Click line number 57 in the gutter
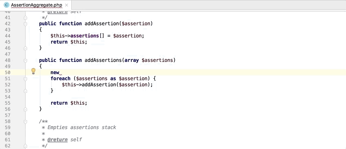 [x=7, y=115]
